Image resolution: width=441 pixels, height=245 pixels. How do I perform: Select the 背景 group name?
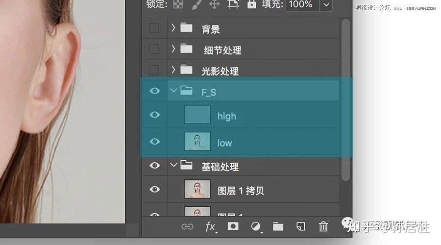pyautogui.click(x=211, y=29)
